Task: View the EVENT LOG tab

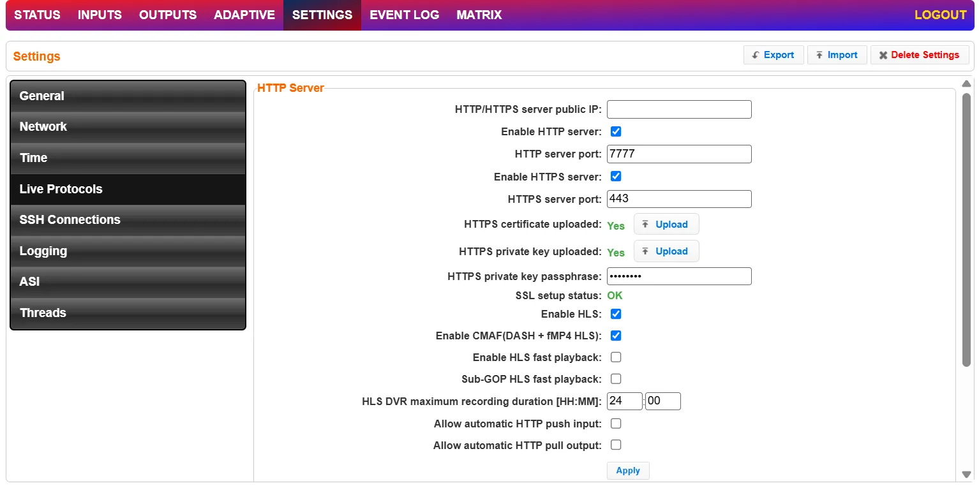Action: click(405, 15)
